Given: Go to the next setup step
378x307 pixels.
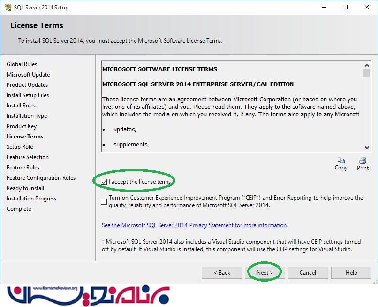Looking at the screenshot, I should tap(265, 273).
